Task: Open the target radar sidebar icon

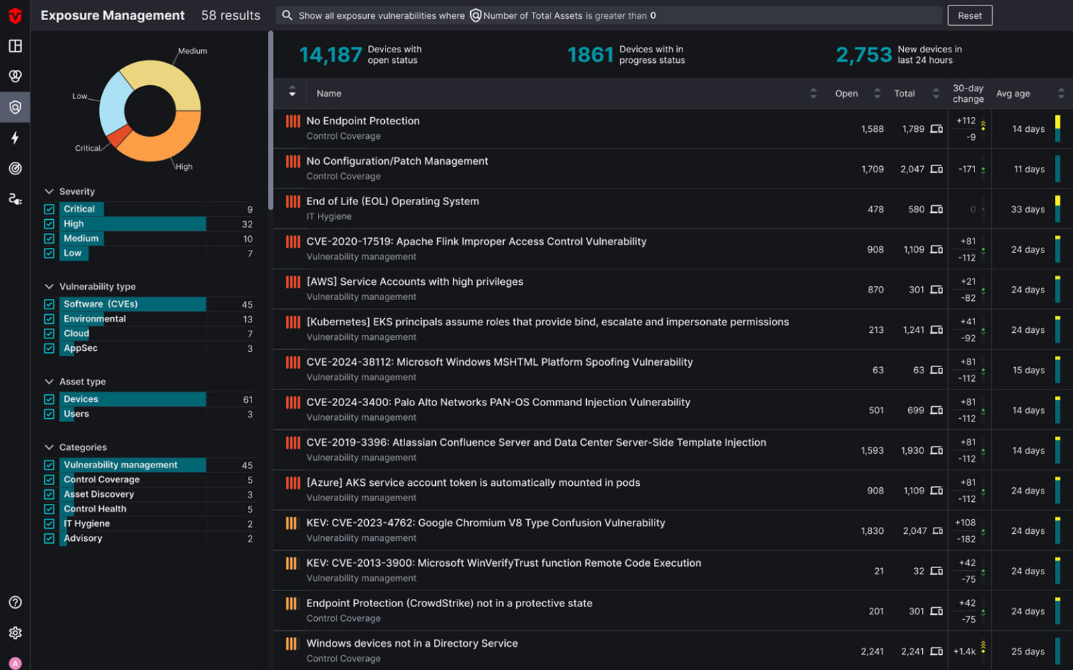Action: pos(15,168)
